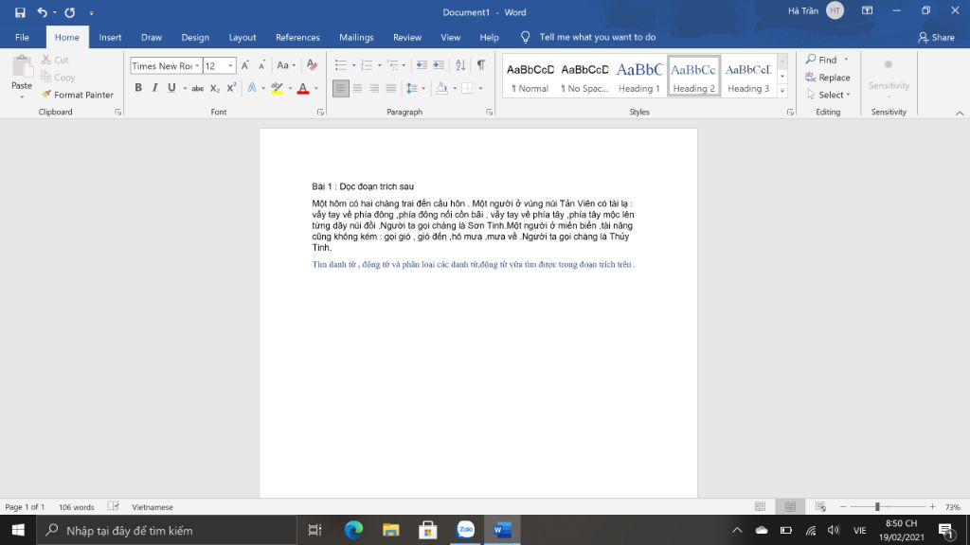Open the Select dropdown in Editing
970x545 pixels.
[x=829, y=95]
